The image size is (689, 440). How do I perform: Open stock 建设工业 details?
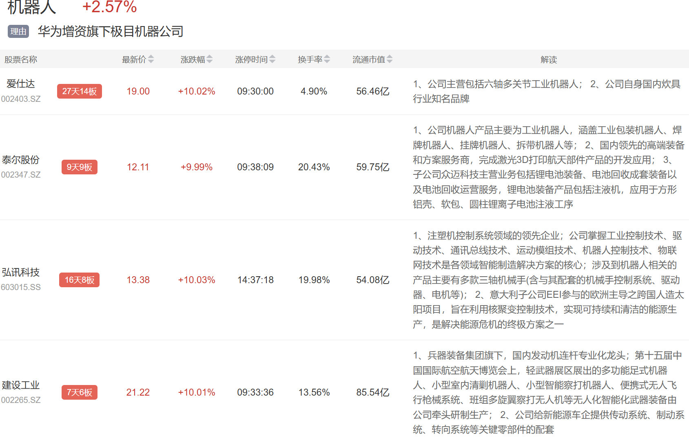21,385
